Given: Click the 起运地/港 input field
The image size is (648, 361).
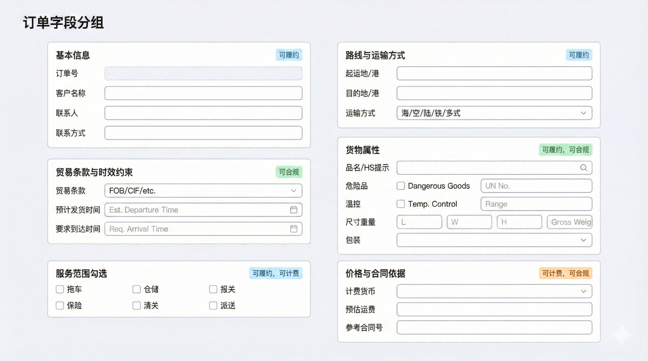Looking at the screenshot, I should [494, 73].
